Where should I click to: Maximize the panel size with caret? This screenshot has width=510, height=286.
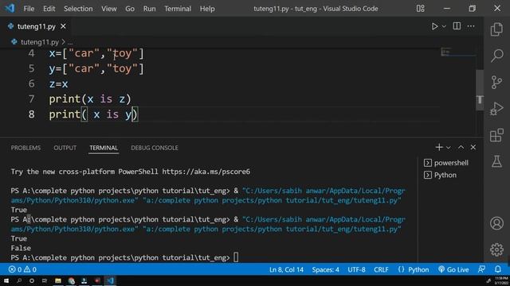[x=461, y=147]
